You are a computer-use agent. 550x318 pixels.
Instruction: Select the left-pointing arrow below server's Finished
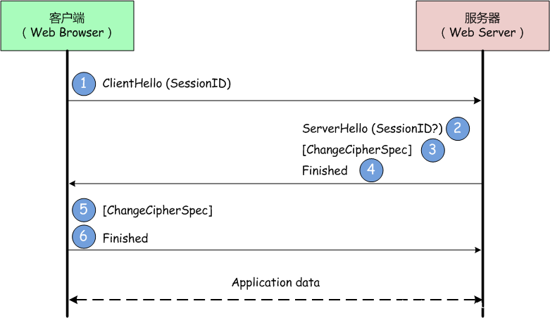(275, 184)
